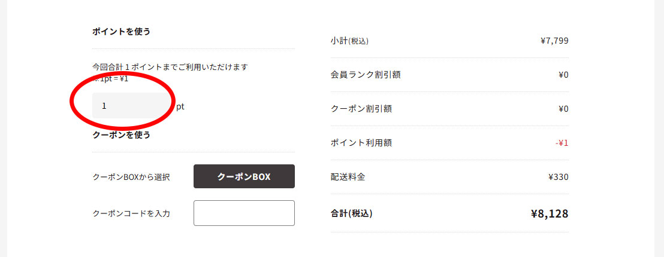Click the クーポンコードを入力 label
The image size is (664, 257).
[x=131, y=213]
